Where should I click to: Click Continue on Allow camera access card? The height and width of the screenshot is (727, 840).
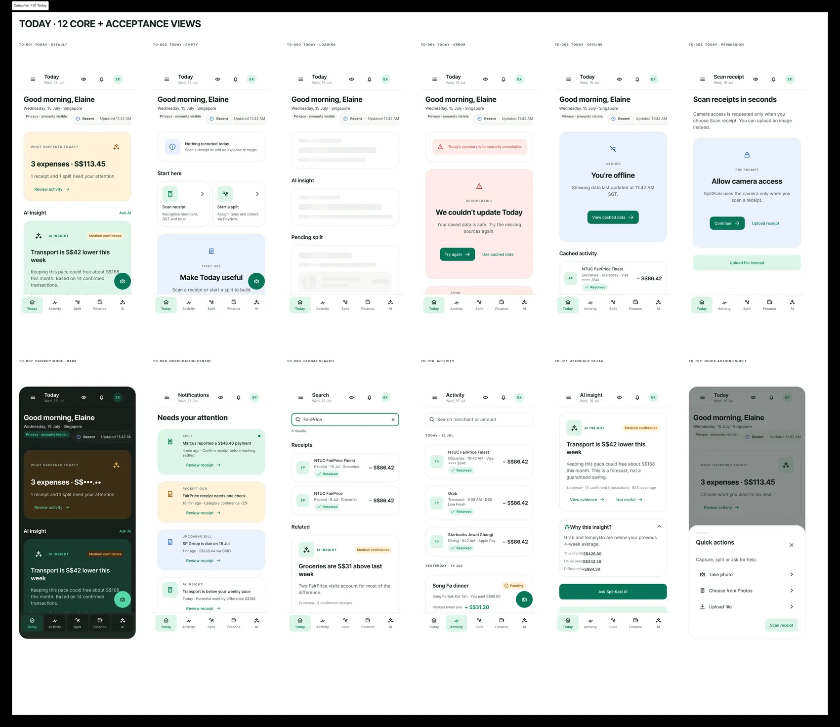coord(727,223)
